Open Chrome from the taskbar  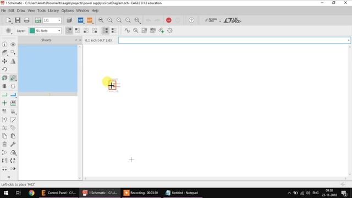click(31, 193)
